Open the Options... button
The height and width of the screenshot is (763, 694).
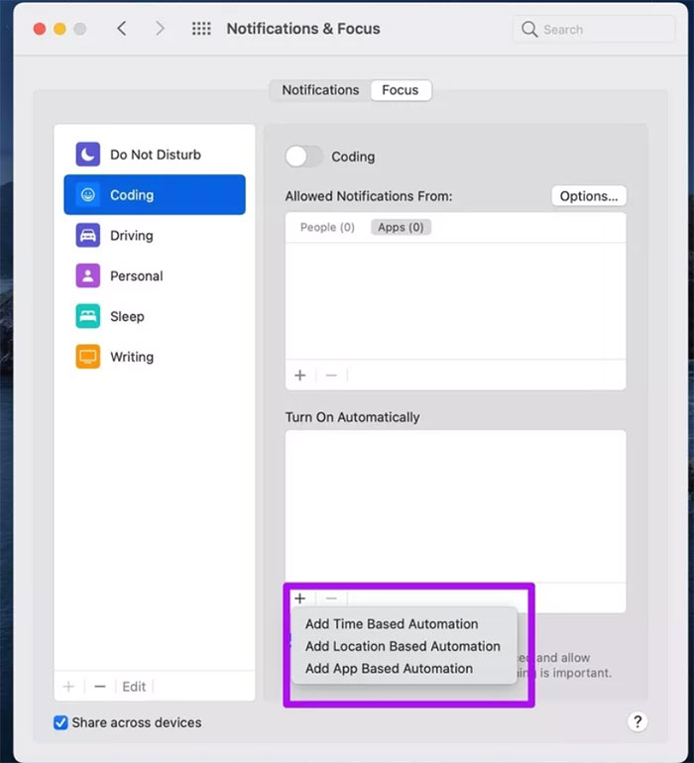[x=588, y=196]
